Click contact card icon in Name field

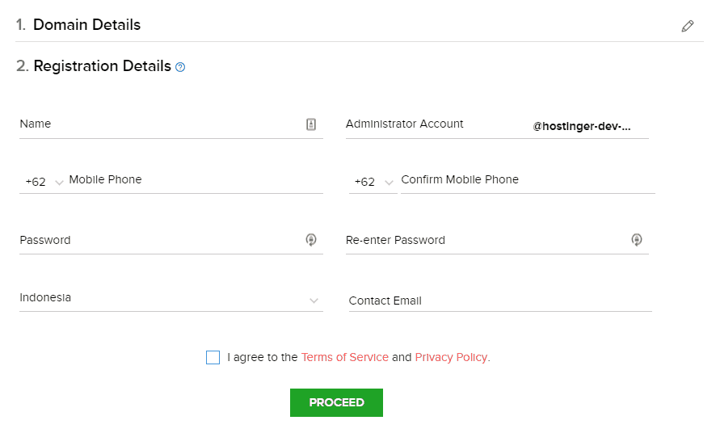click(x=311, y=124)
